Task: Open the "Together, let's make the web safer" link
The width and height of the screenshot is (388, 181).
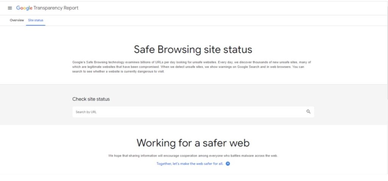Action: tap(189, 164)
